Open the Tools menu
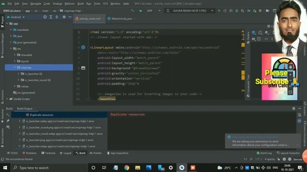307x172 pixels. [x=97, y=4]
